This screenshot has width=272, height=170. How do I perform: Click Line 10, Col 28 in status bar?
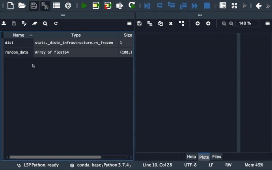tap(157, 165)
